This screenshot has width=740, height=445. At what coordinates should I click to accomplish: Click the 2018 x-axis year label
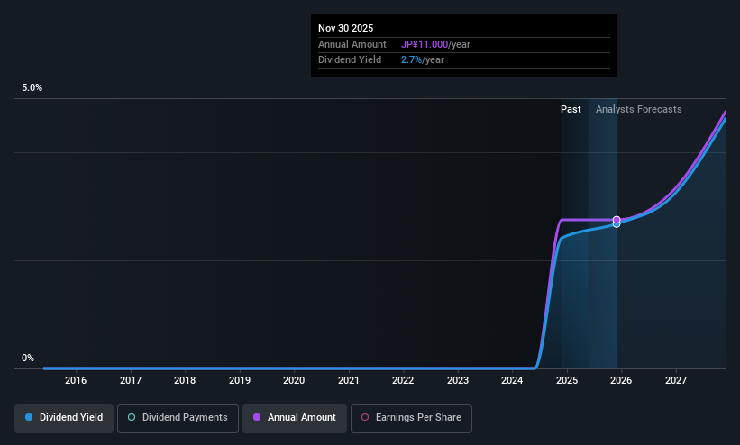click(185, 380)
